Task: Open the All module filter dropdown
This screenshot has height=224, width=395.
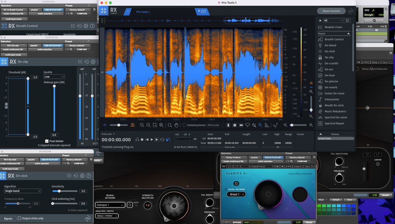Action: 333,20
